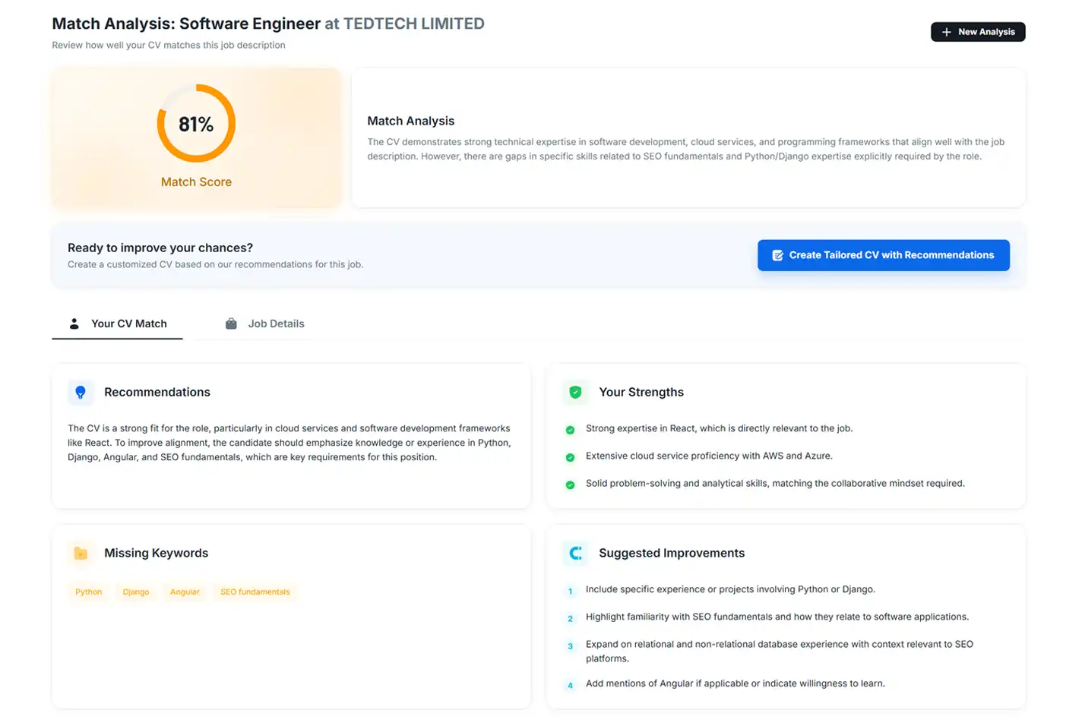Select the Python missing keyword tag
1082x726 pixels.
point(88,592)
